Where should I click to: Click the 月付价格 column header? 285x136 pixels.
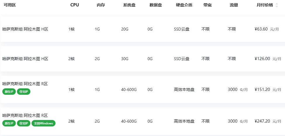[x=265, y=5]
